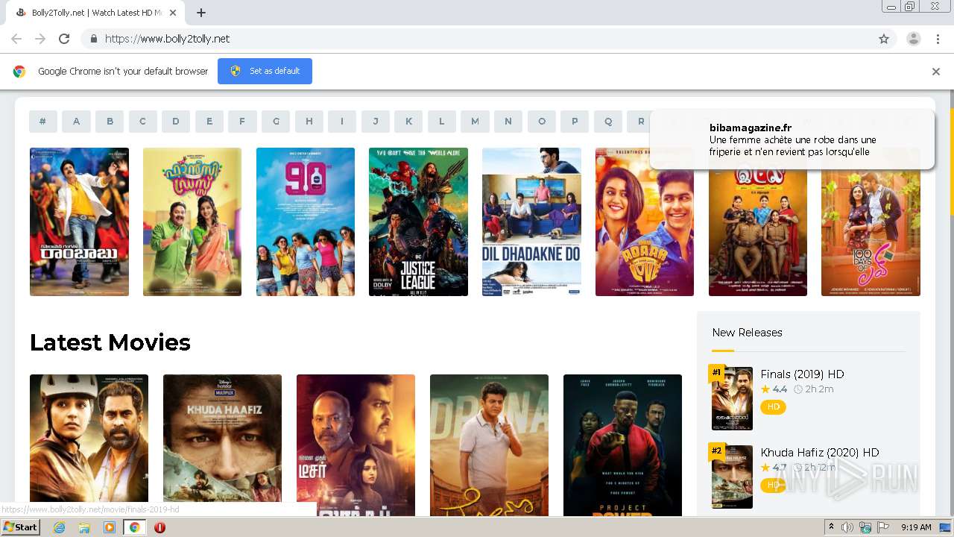The image size is (954, 537).
Task: Click the #1 Finals thumbnail image
Action: (x=732, y=398)
